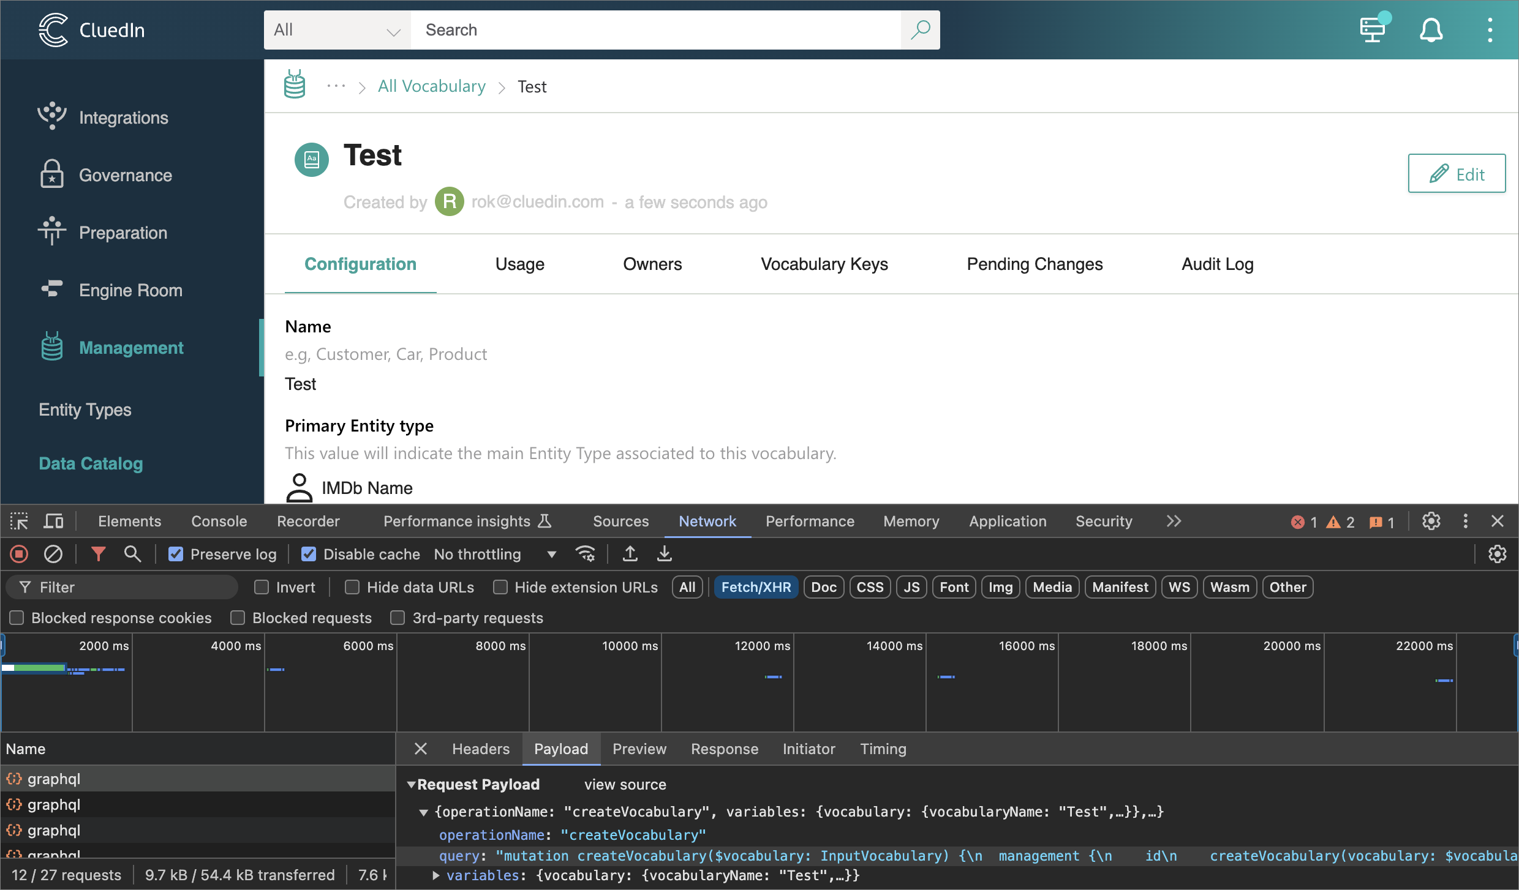Switch to the Vocabulary Keys tab
Screen dimensions: 1519x890
[824, 264]
